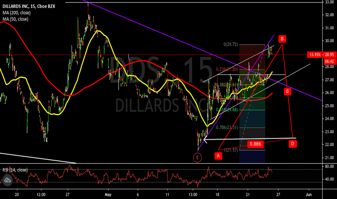
Task: Click the Jun date axis label
Action: pos(309,195)
